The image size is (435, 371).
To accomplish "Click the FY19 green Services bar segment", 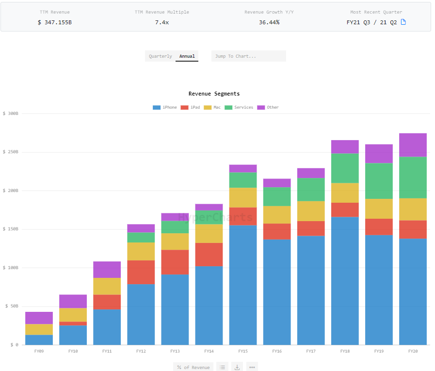I will point(379,180).
